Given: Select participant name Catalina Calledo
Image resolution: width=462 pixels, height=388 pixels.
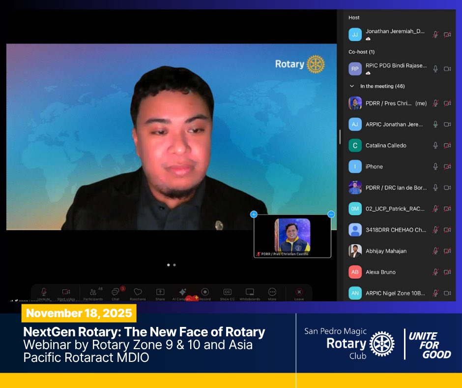Looking at the screenshot, I should (386, 145).
